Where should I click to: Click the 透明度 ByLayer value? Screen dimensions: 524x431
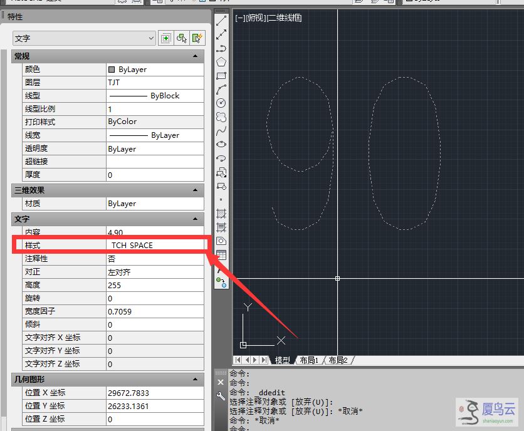155,148
